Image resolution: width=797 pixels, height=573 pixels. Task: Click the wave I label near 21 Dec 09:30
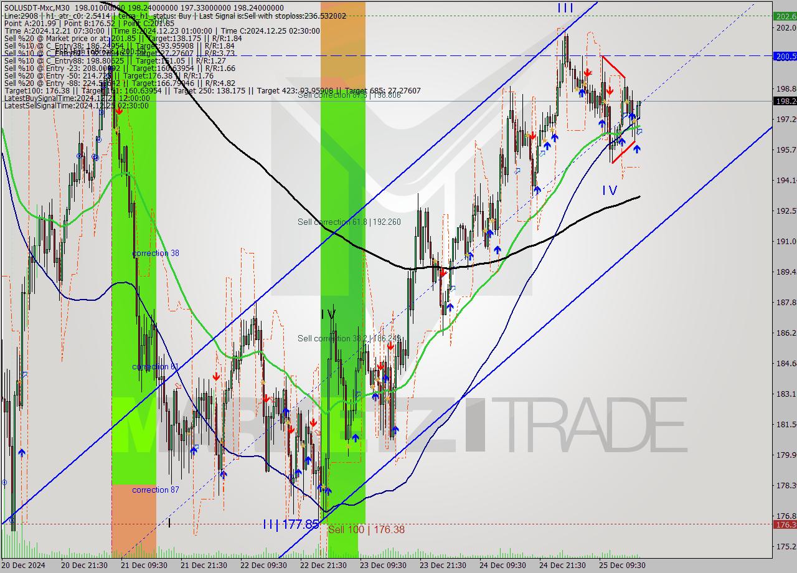point(169,523)
